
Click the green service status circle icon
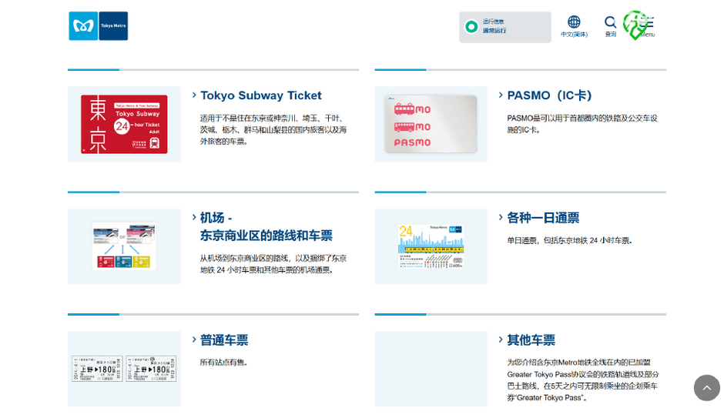471,27
